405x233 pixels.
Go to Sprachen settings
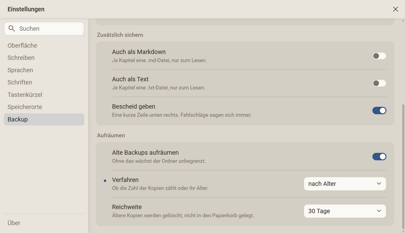44,70
